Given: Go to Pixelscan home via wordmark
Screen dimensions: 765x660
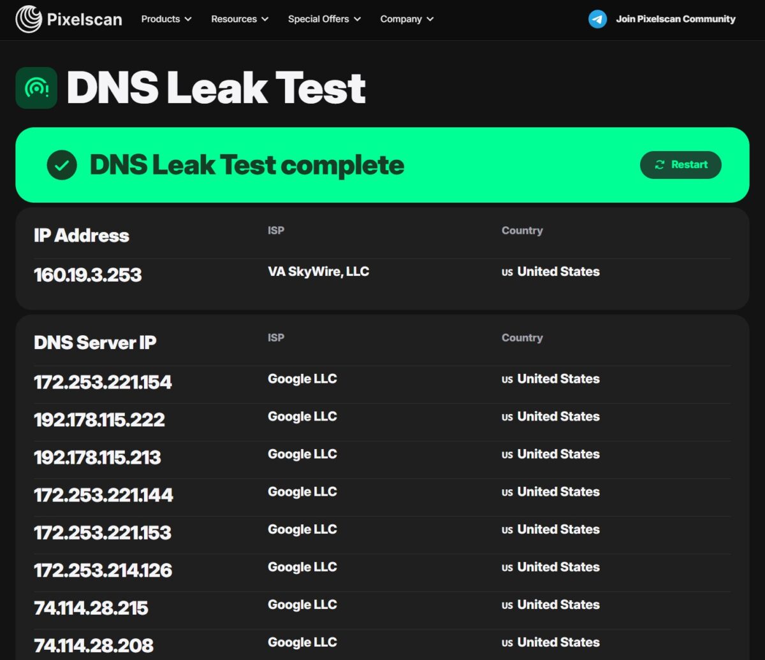Looking at the screenshot, I should coord(85,20).
